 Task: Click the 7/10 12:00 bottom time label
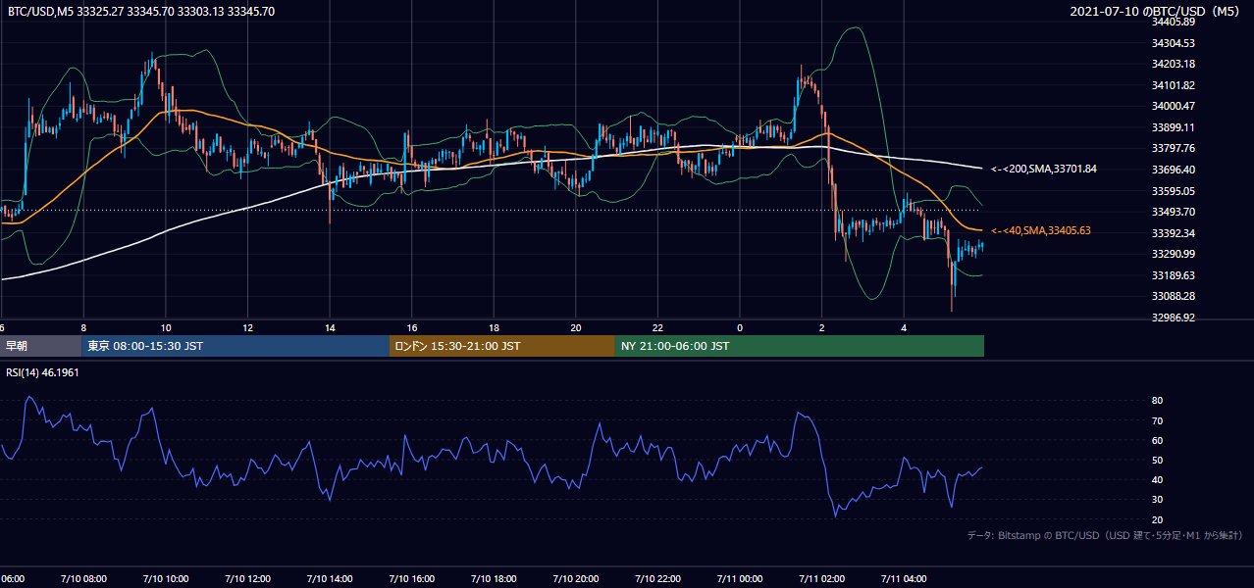pyautogui.click(x=246, y=578)
